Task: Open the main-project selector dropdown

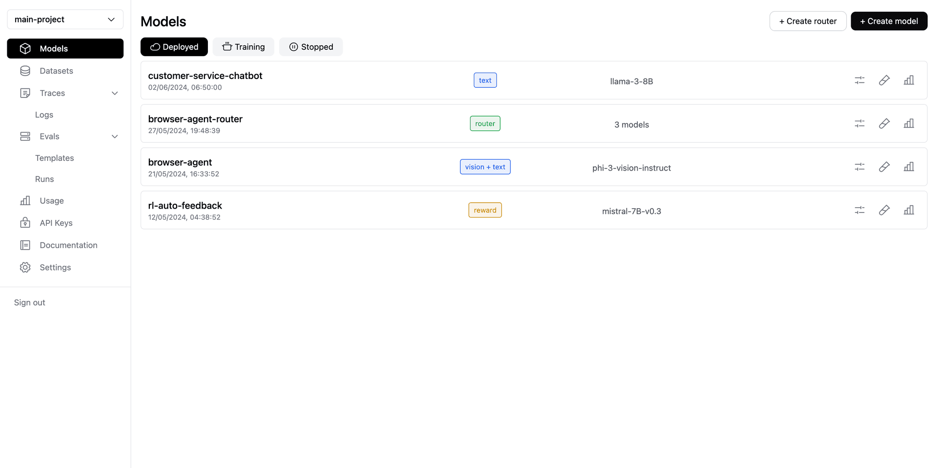Action: pos(65,19)
